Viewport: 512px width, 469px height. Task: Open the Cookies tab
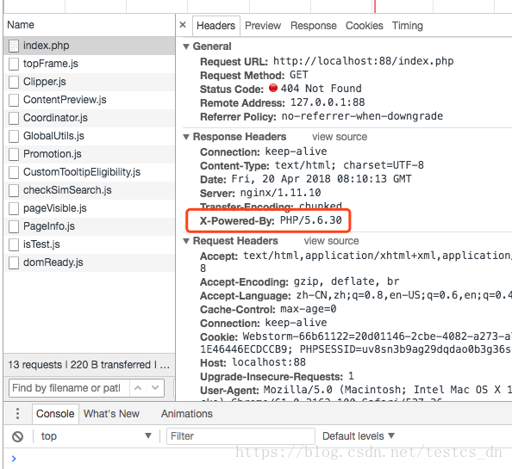click(365, 26)
